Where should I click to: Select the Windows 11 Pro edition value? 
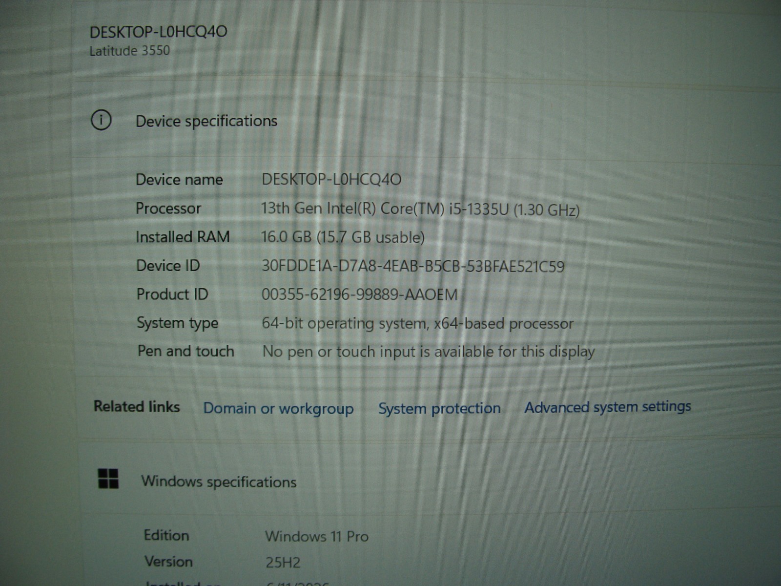(x=317, y=536)
